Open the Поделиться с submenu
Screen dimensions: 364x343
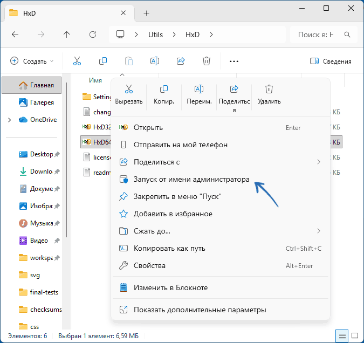click(221, 162)
